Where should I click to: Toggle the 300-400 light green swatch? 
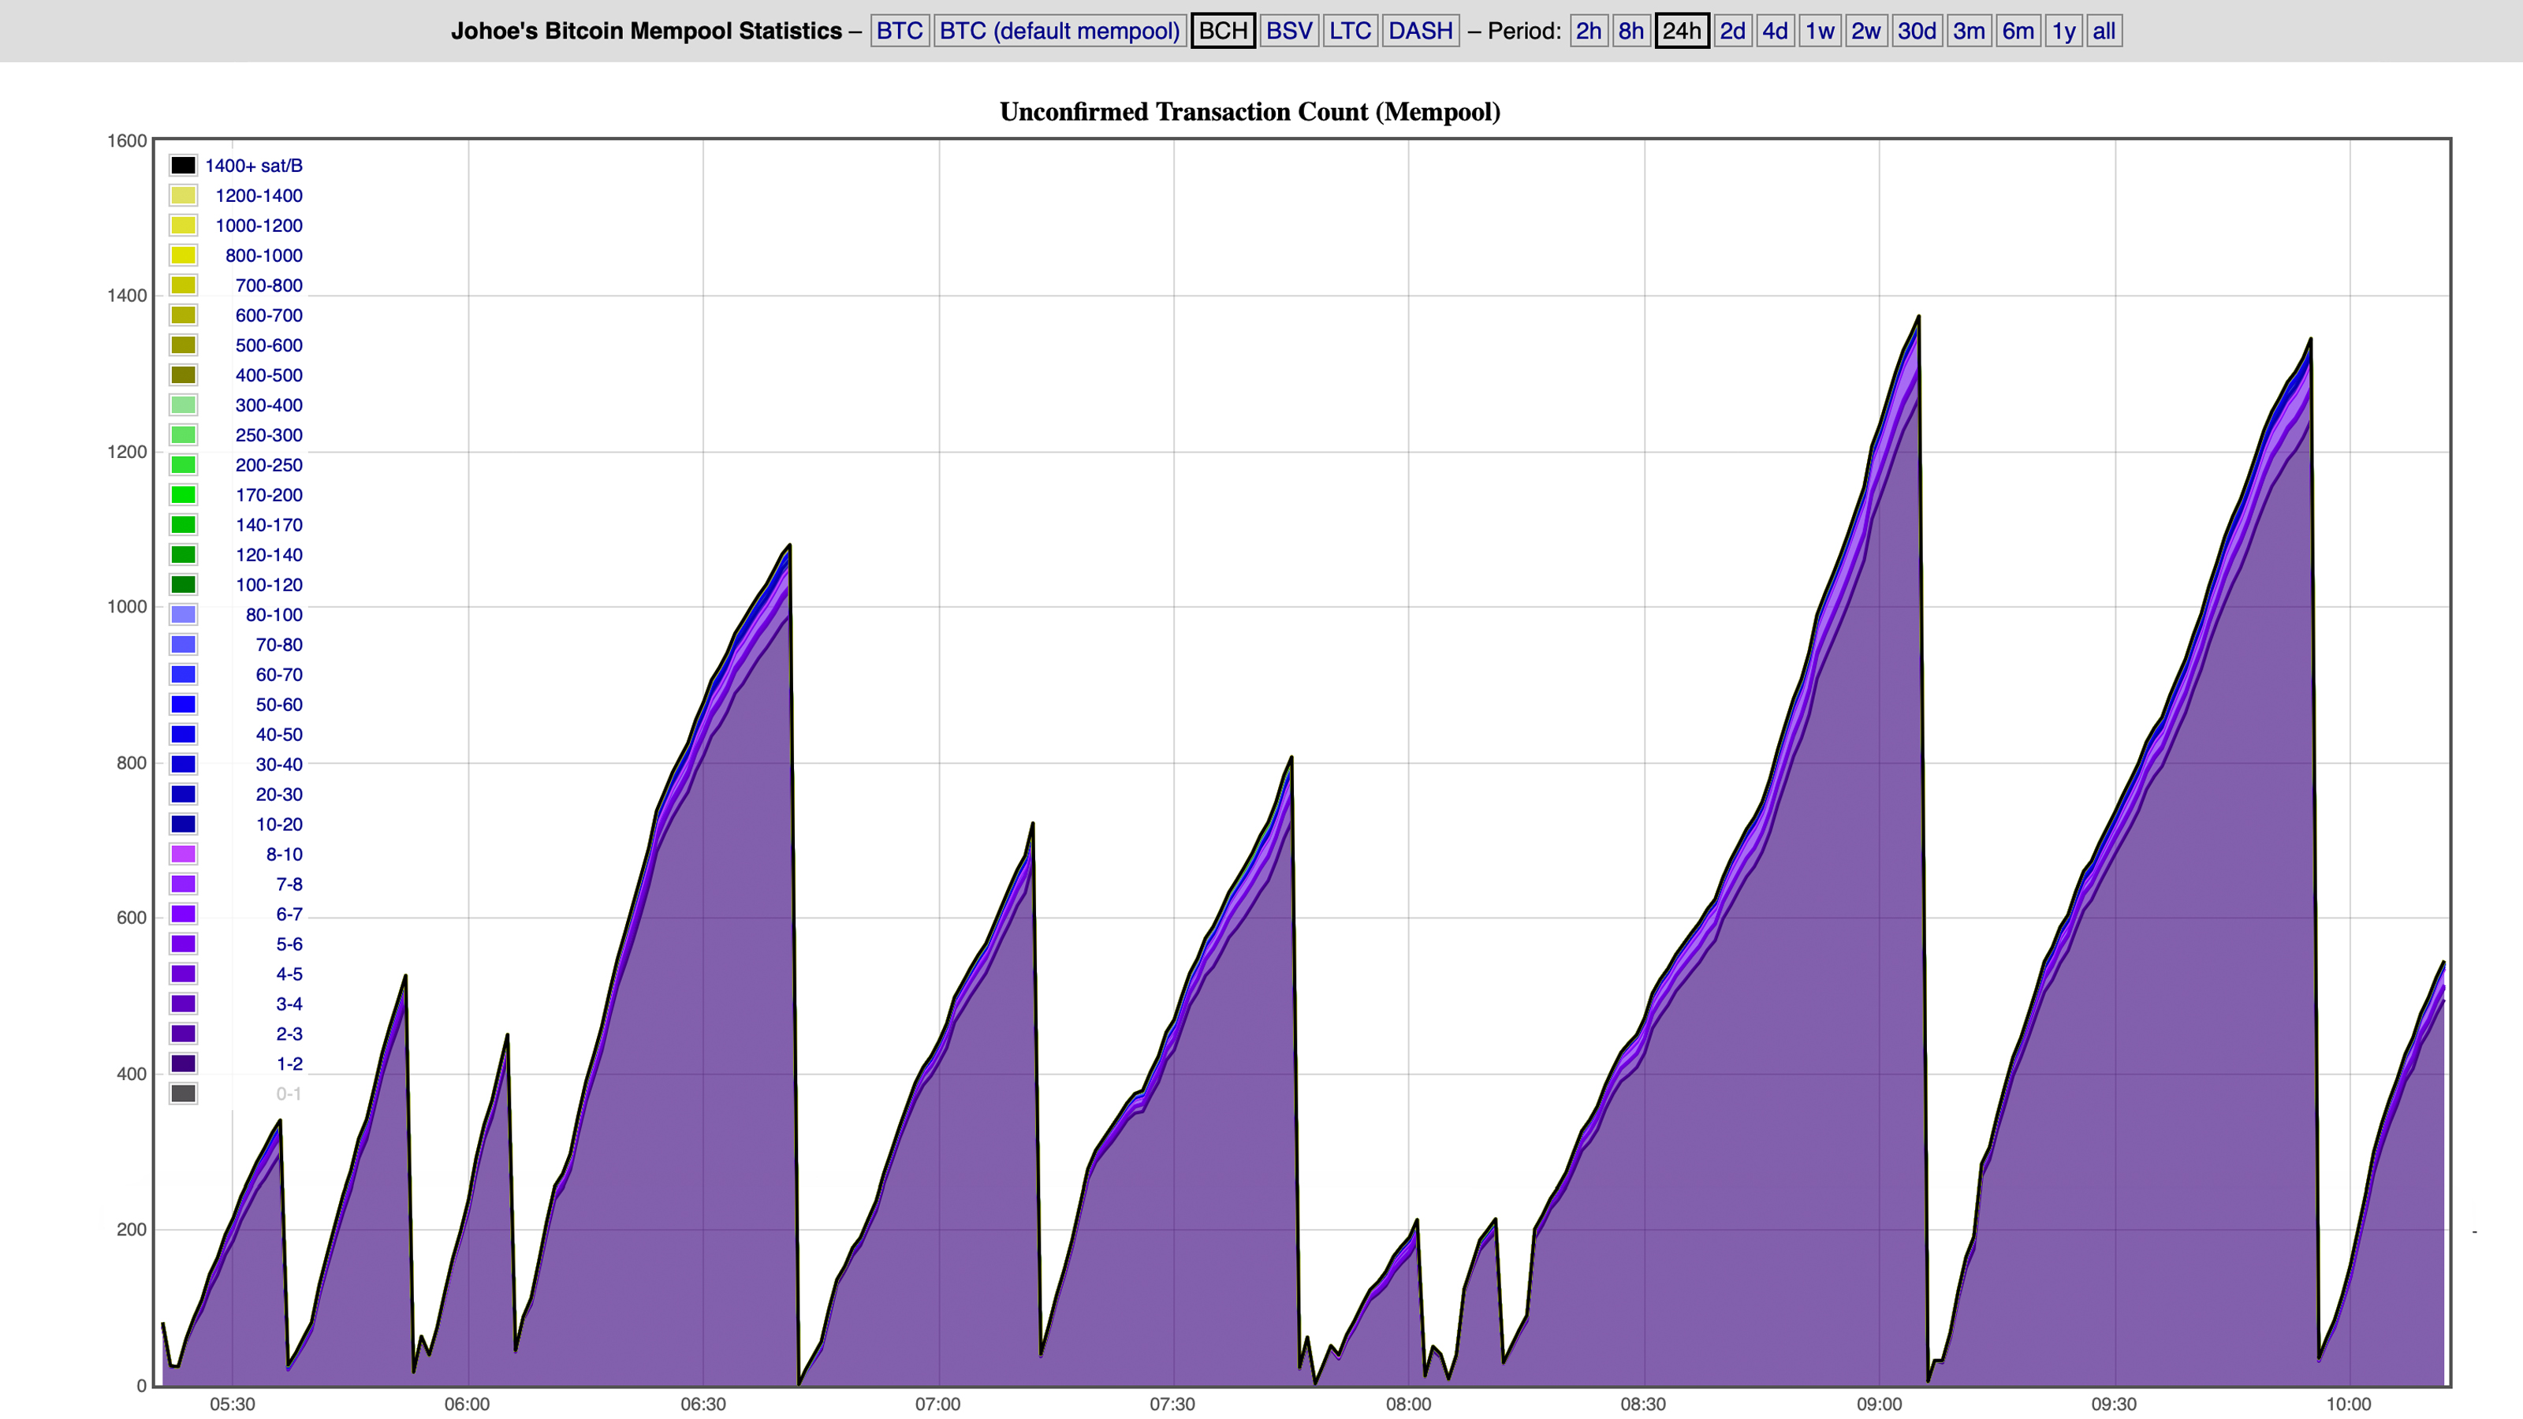click(183, 405)
